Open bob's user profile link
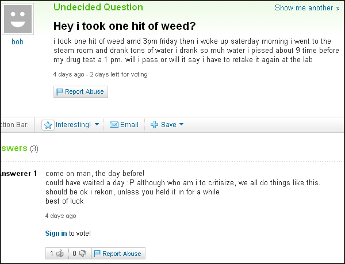Viewport: 345px width, 264px height. [x=17, y=41]
